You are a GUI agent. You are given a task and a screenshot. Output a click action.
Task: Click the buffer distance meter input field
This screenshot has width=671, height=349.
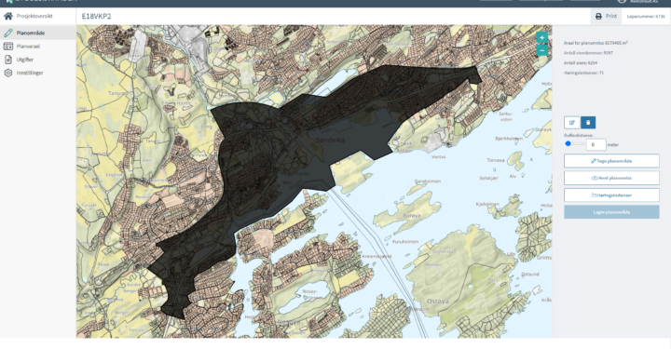tap(596, 144)
